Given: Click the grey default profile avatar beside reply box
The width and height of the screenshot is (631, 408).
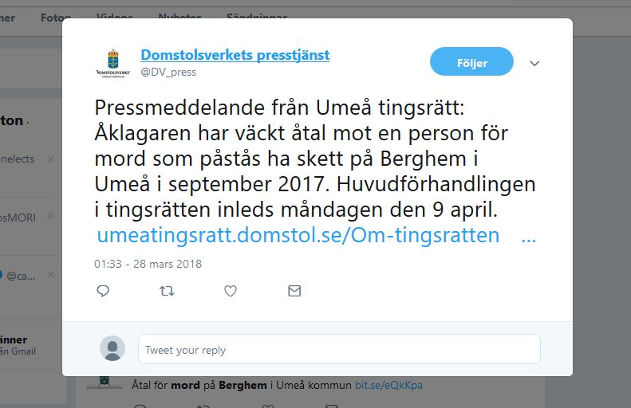Looking at the screenshot, I should (x=112, y=348).
